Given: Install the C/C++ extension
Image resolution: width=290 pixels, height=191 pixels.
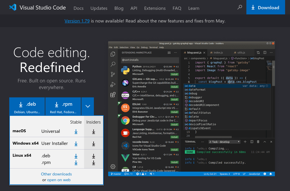Looking at the screenshot, I should tap(174, 99).
